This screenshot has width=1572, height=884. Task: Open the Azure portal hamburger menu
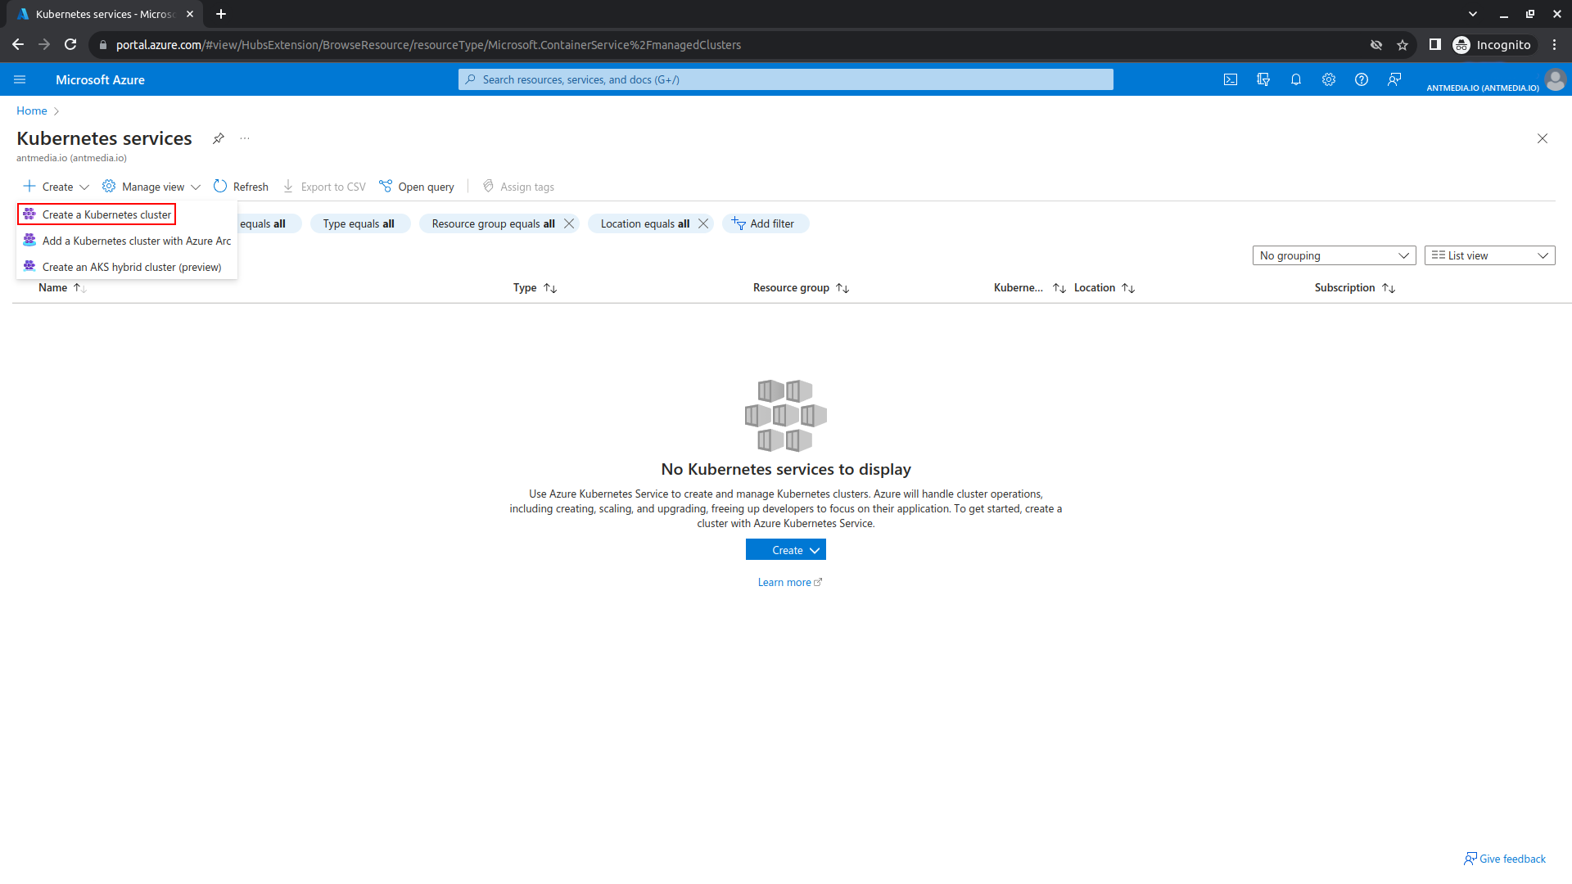tap(20, 79)
